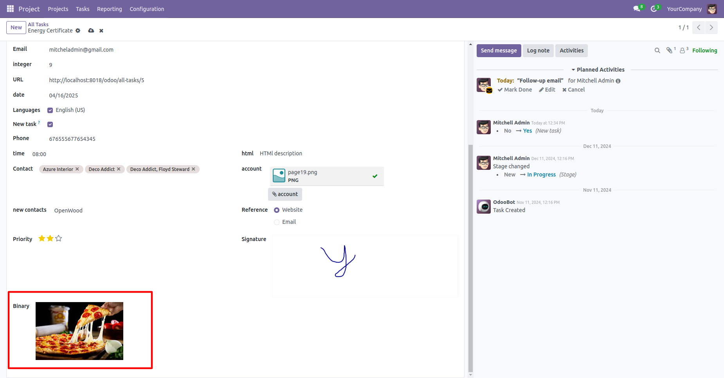Edit the Follow-up email activity
This screenshot has height=378, width=724.
pos(547,90)
